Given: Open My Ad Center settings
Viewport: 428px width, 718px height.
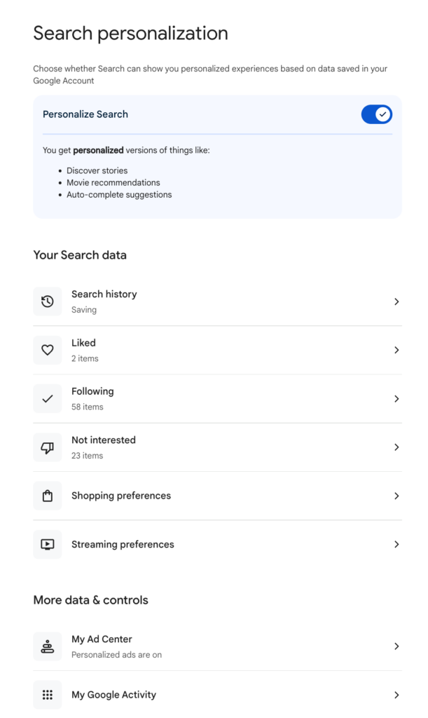Looking at the screenshot, I should click(102, 639).
